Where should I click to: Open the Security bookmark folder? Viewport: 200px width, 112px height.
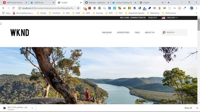pos(98,13)
